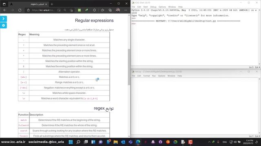Click the 'Matches any single character.' cell
Image resolution: width=261 pixels, height=146 pixels.
69,40
